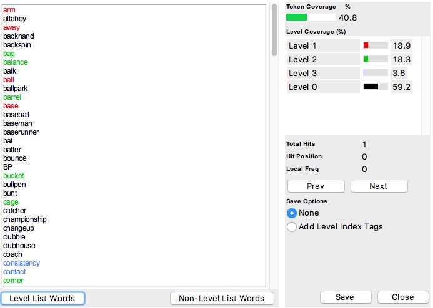Select the word 'backhand'
This screenshot has width=433, height=308.
tap(19, 36)
